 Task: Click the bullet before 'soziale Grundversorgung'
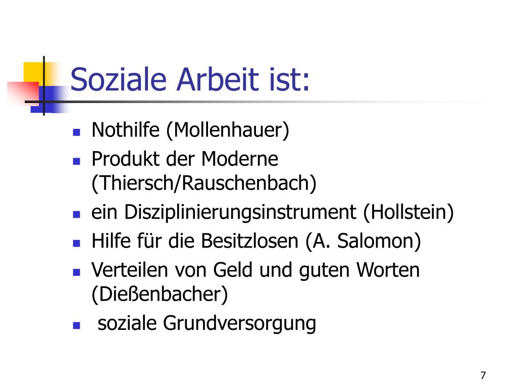(x=77, y=326)
